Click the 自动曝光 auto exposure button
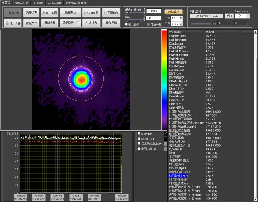The width and height of the screenshot is (258, 202). (x=173, y=12)
